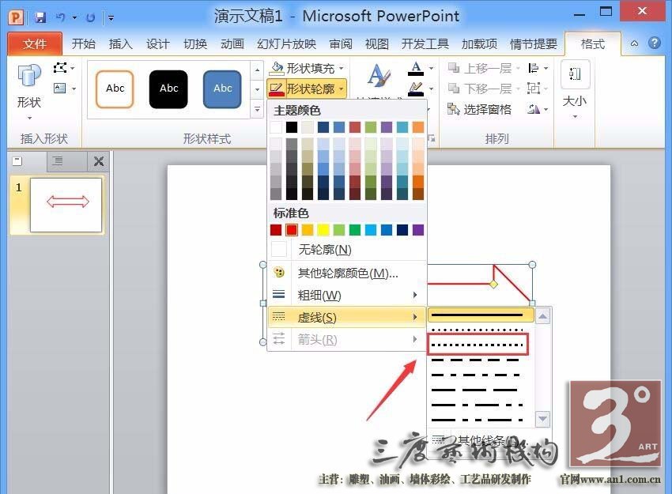The width and height of the screenshot is (672, 494).
Task: Open the File (文件) tab
Action: 35,43
